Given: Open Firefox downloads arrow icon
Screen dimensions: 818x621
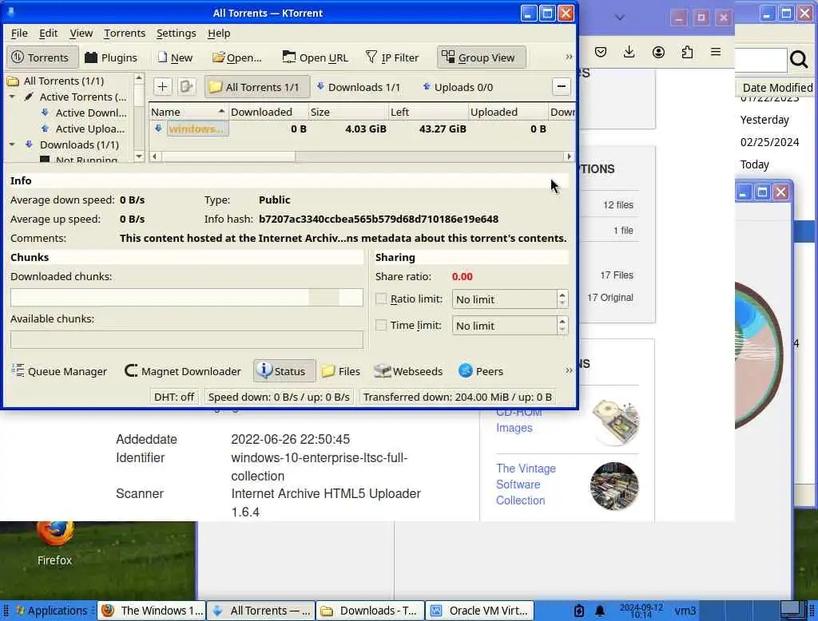Looking at the screenshot, I should 629,52.
